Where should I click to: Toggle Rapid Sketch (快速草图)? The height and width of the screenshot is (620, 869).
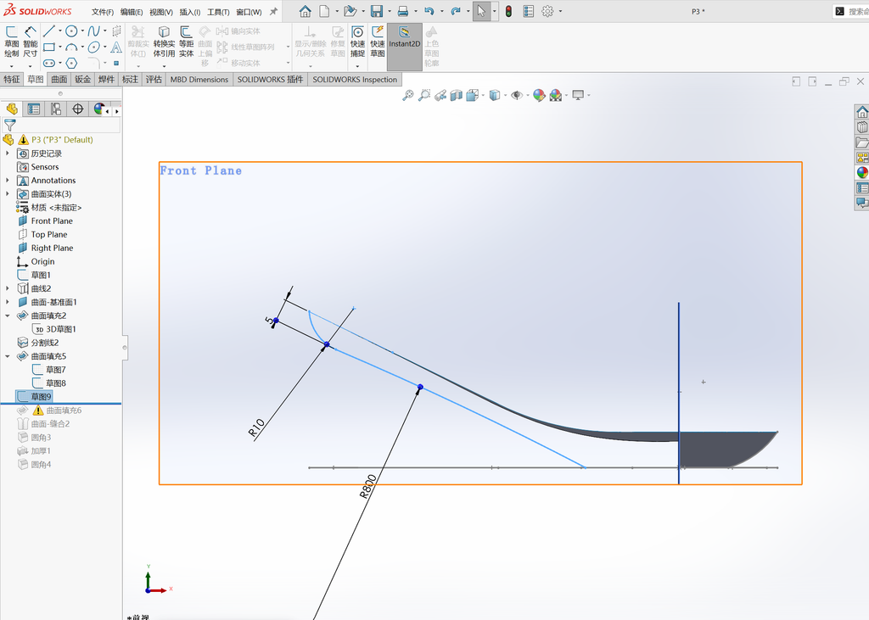(x=378, y=42)
